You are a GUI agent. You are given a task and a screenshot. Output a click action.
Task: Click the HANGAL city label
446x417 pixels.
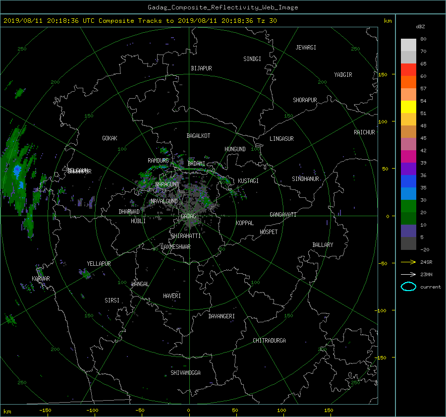pos(140,284)
